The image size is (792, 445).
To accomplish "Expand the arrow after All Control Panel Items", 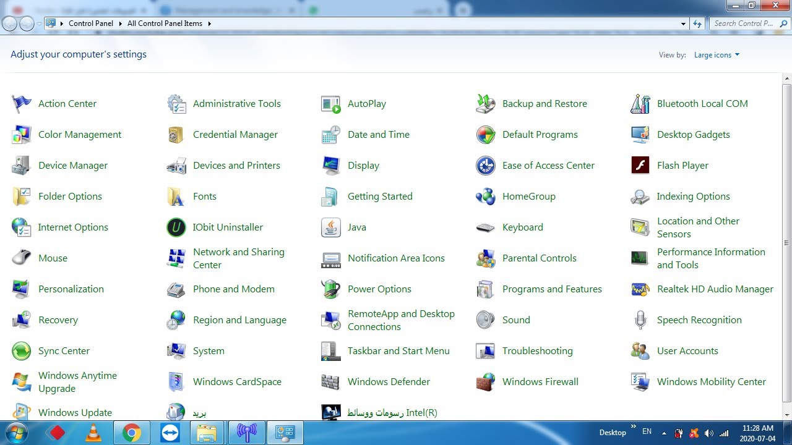I will tap(209, 23).
